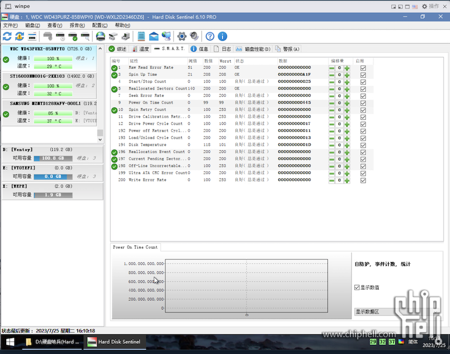The width and height of the screenshot is (450, 354).
Task: Uncheck the 显示数值 checkbox
Action: [x=357, y=288]
